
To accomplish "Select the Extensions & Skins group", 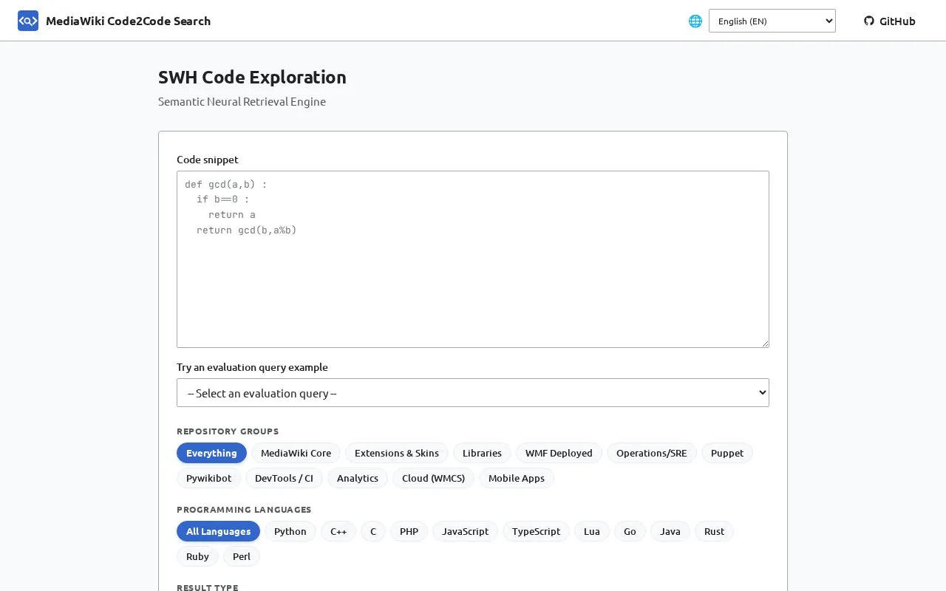I will (397, 453).
